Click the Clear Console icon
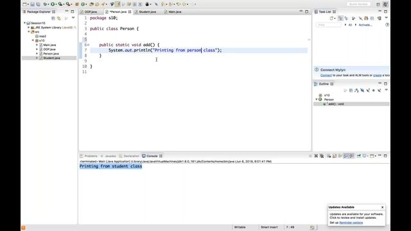This screenshot has width=411, height=231. 329,156
